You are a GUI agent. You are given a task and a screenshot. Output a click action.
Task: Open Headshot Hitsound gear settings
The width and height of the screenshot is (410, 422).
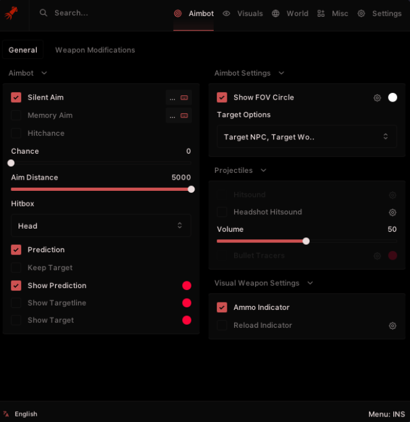click(x=393, y=213)
